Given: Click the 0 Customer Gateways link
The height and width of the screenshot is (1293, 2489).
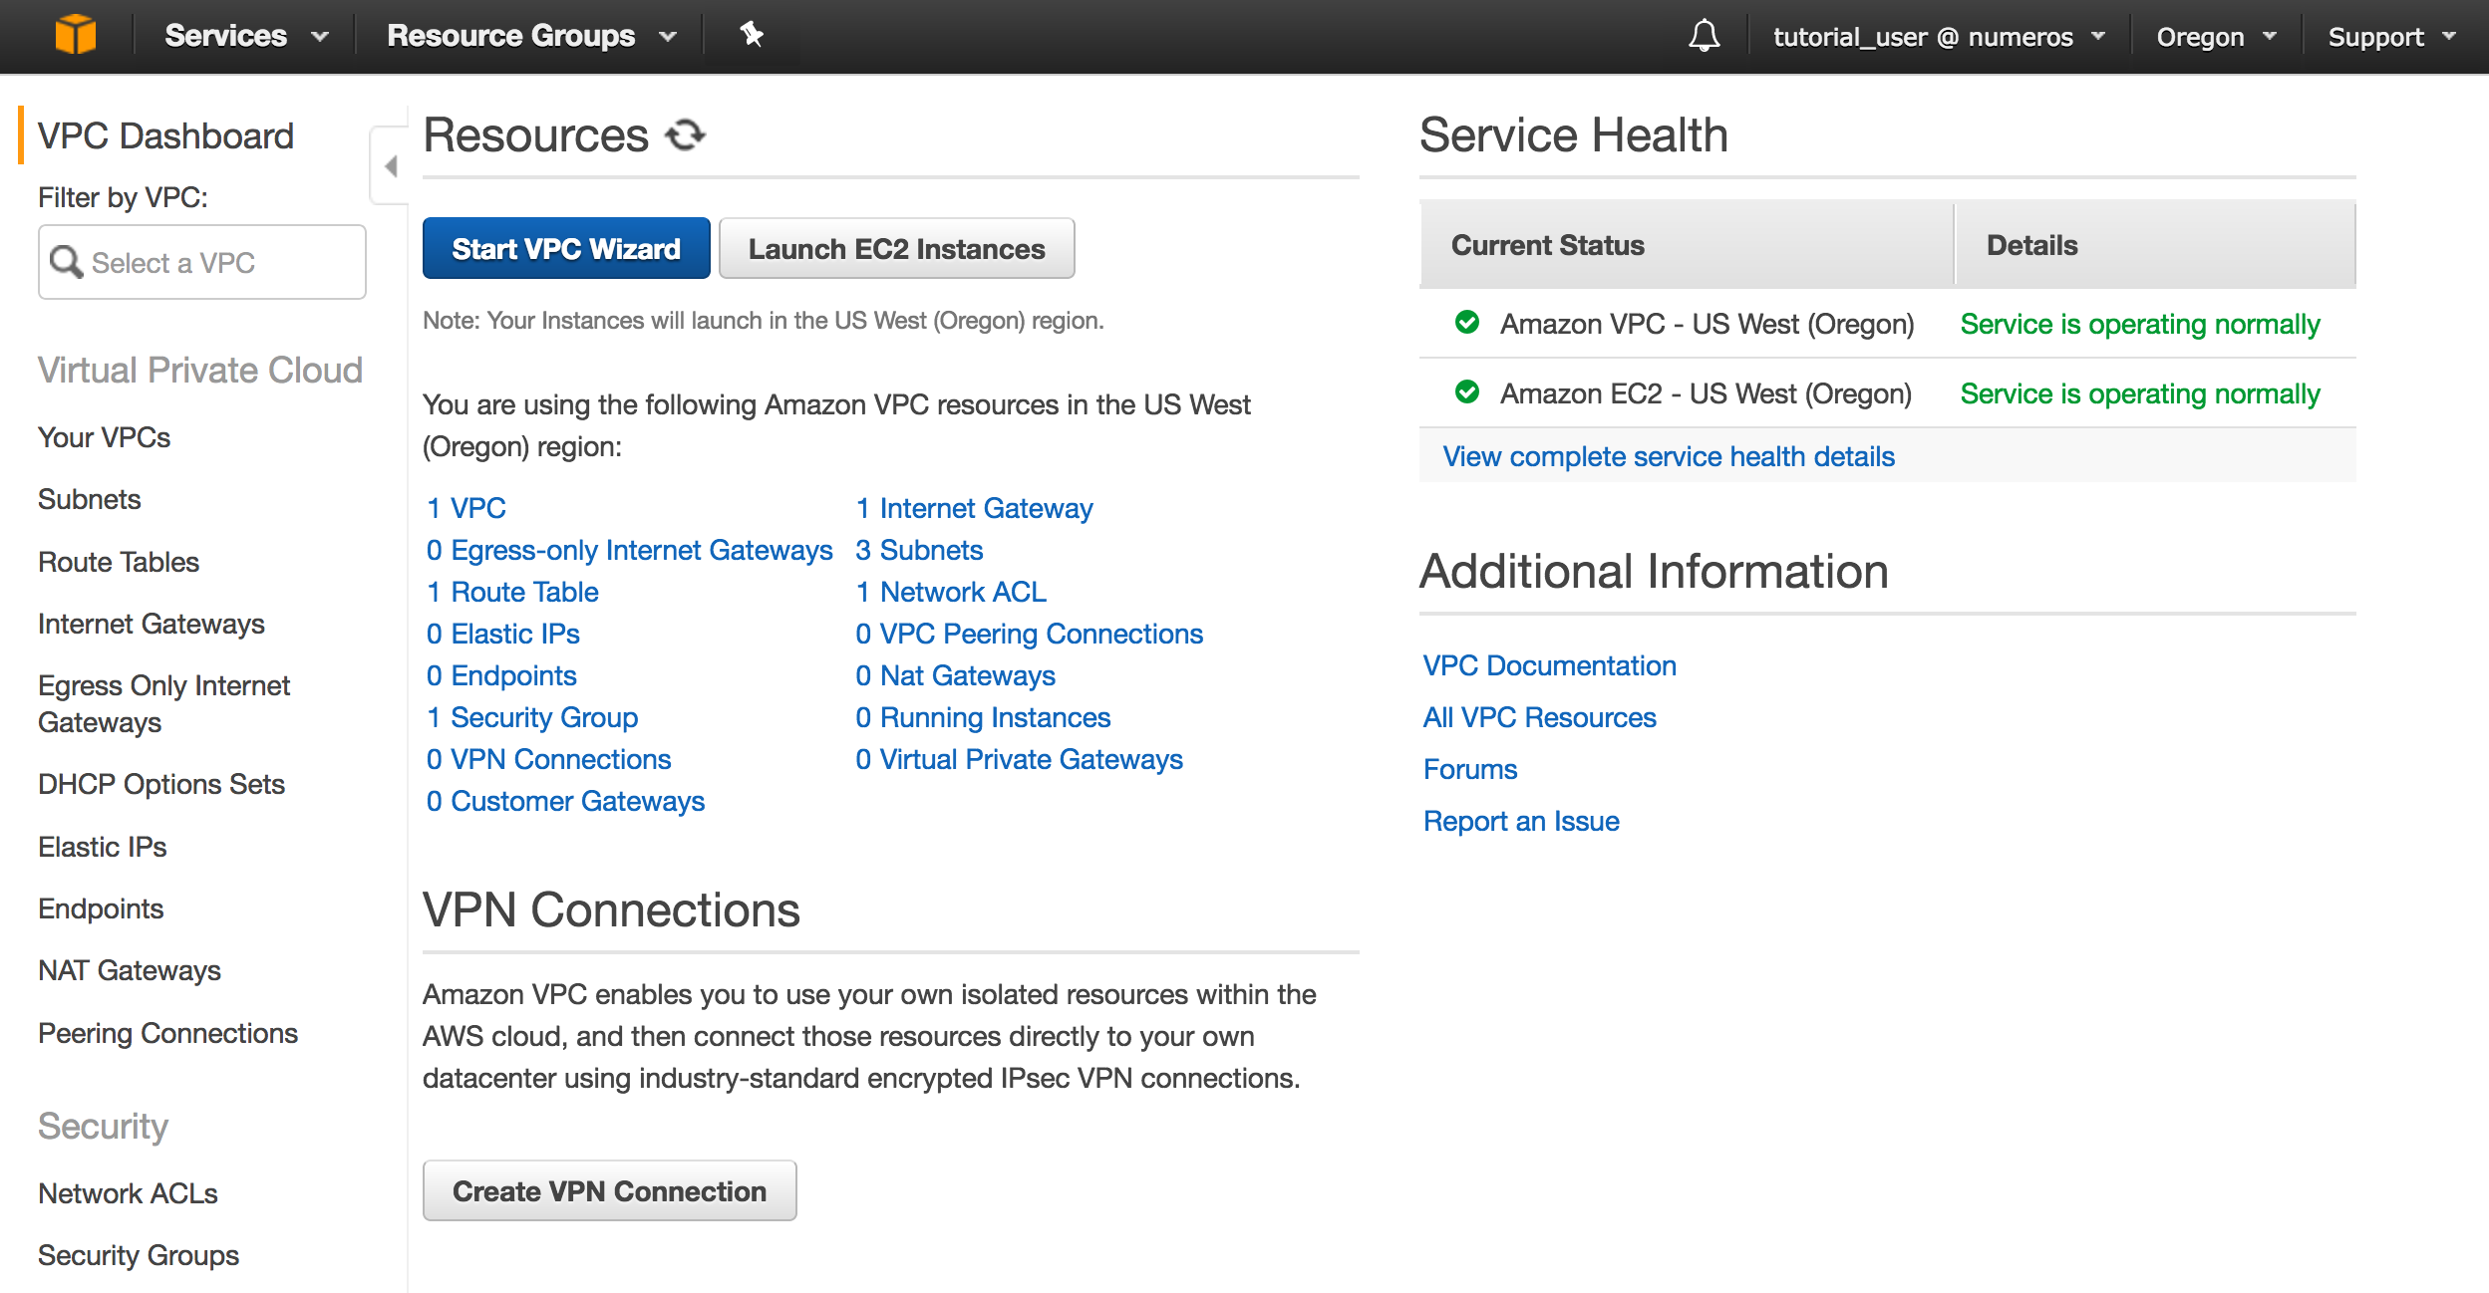Looking at the screenshot, I should tap(565, 801).
